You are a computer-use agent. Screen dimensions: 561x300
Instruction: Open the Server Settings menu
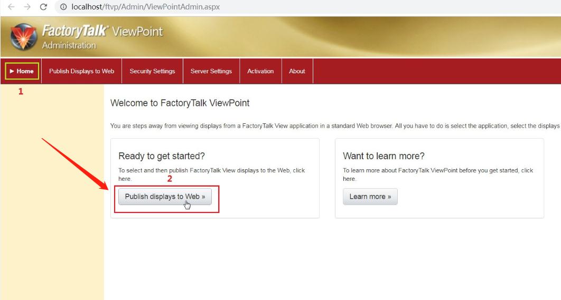click(211, 71)
